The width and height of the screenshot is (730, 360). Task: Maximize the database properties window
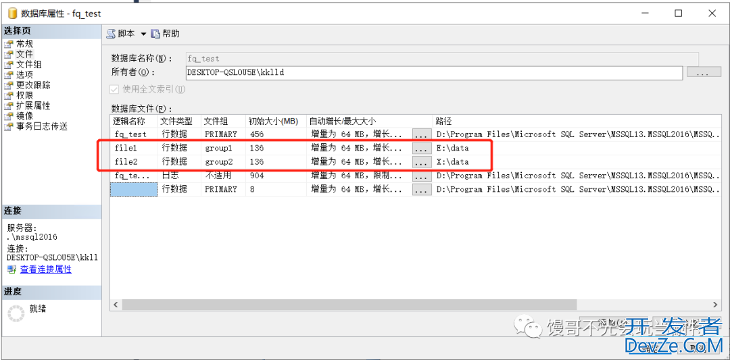(x=679, y=14)
